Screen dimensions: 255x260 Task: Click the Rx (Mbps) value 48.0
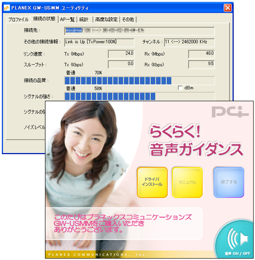201,54
